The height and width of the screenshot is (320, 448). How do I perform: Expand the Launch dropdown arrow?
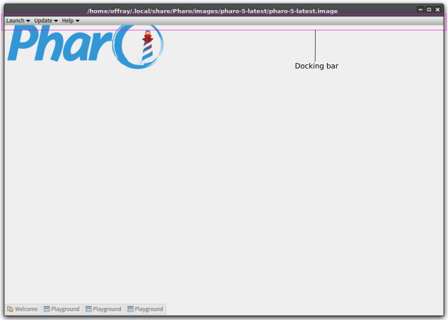[28, 21]
